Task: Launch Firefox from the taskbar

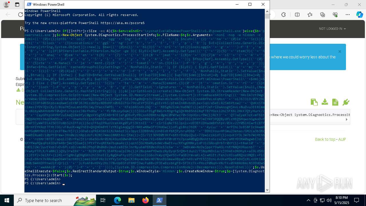Action: coord(146,200)
